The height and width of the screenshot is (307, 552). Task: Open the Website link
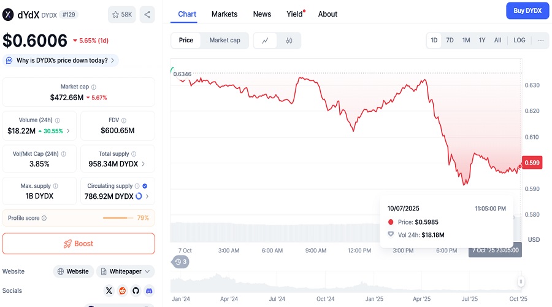(73, 271)
